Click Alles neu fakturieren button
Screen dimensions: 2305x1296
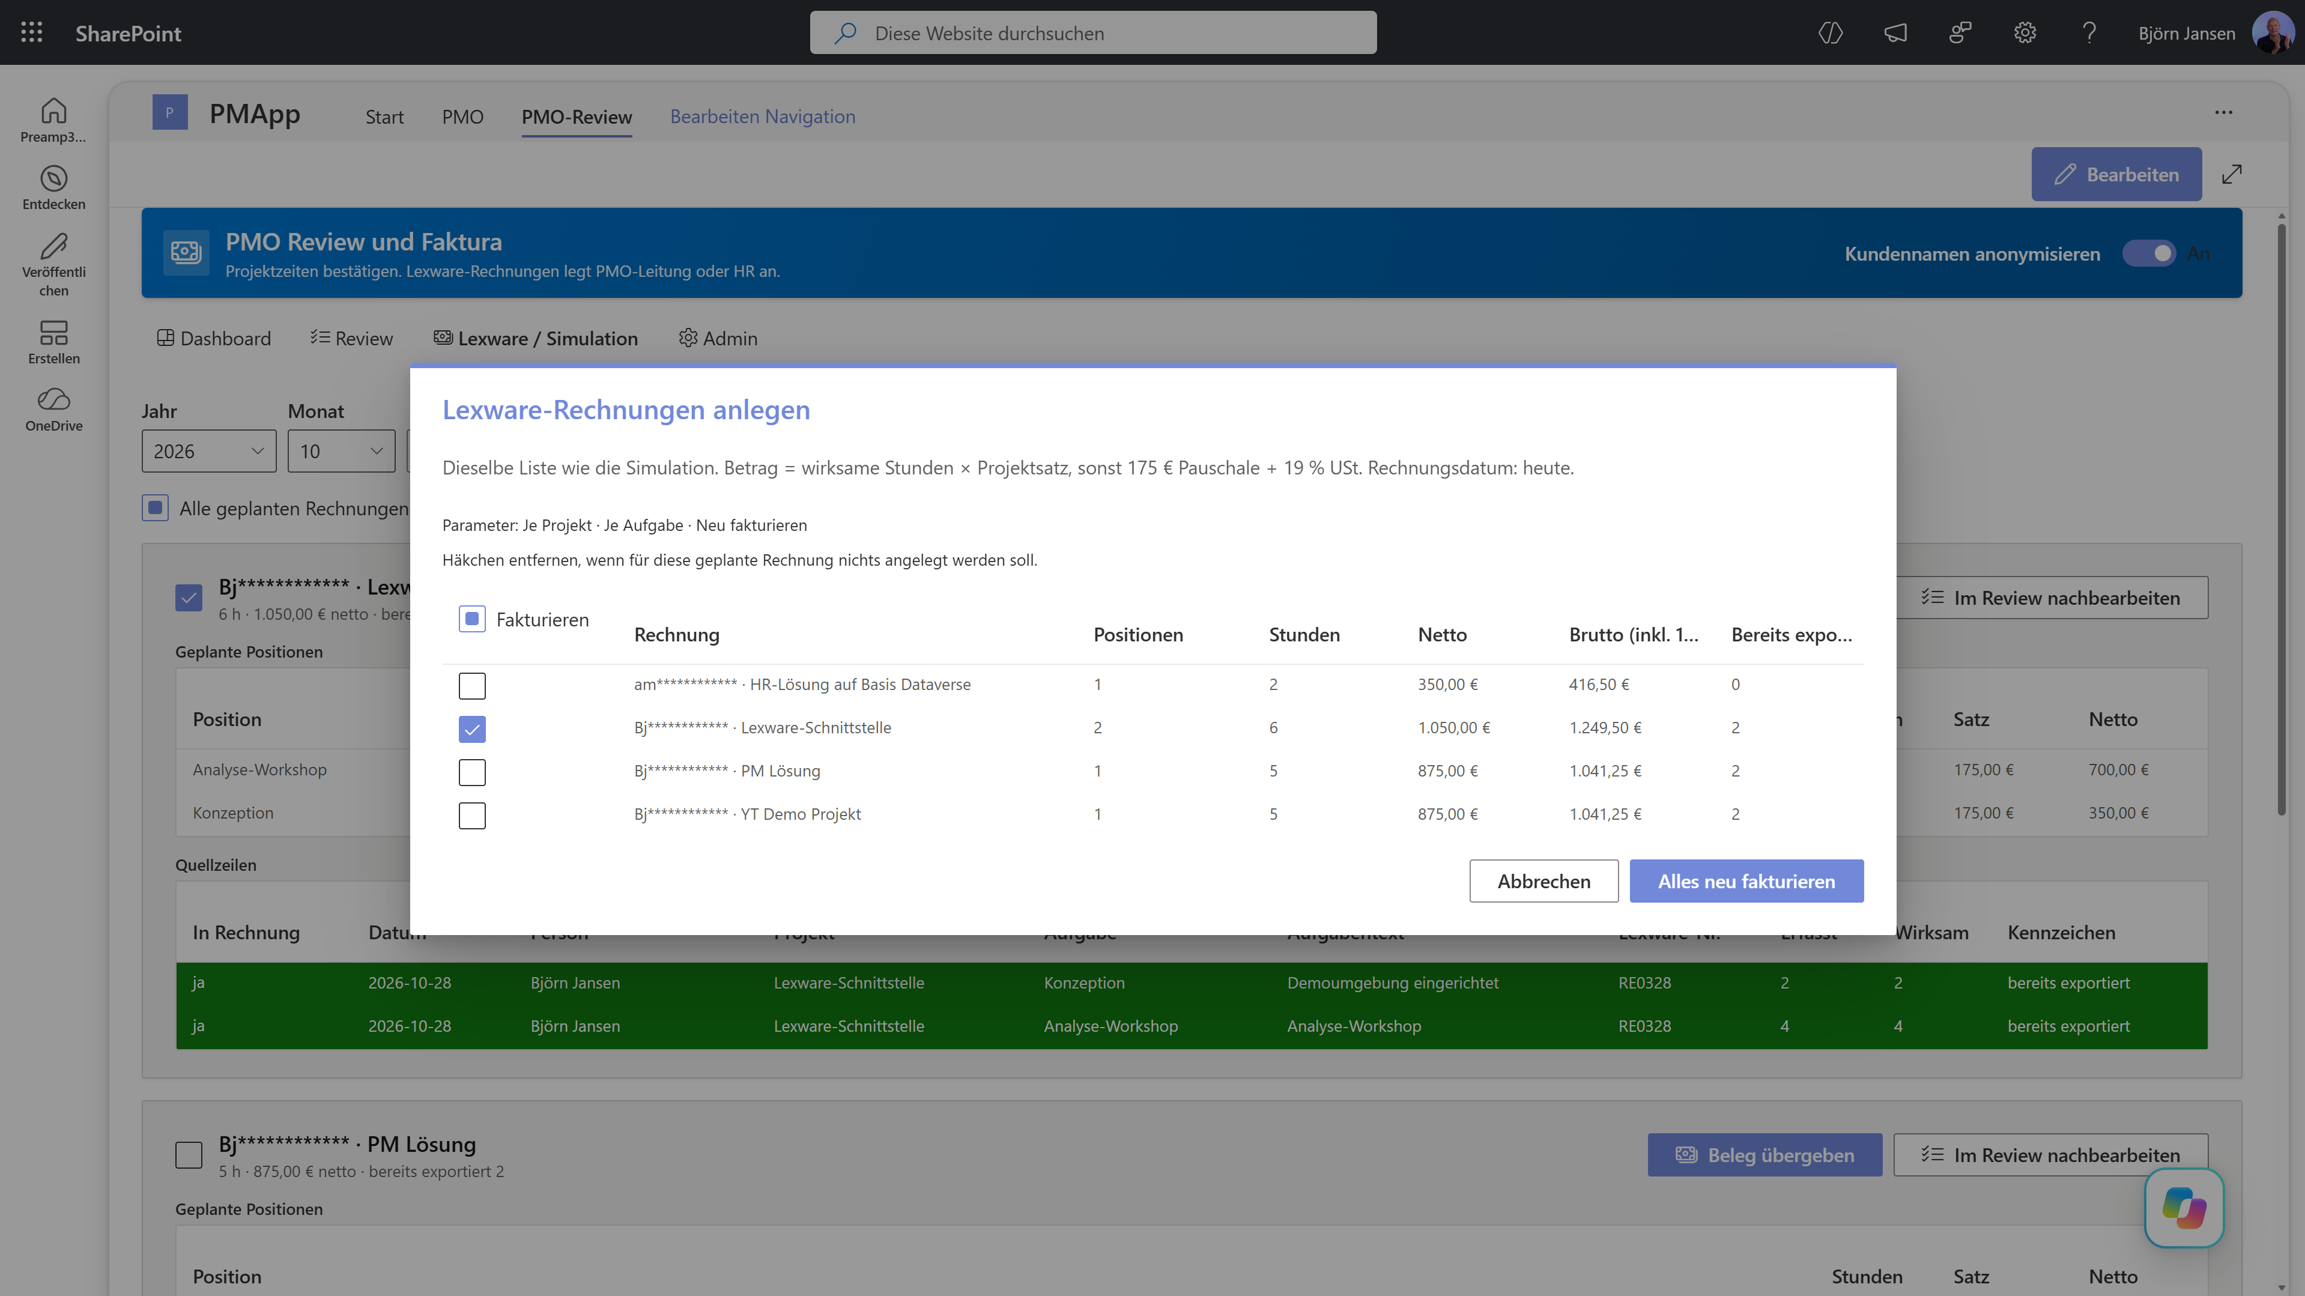[1746, 880]
